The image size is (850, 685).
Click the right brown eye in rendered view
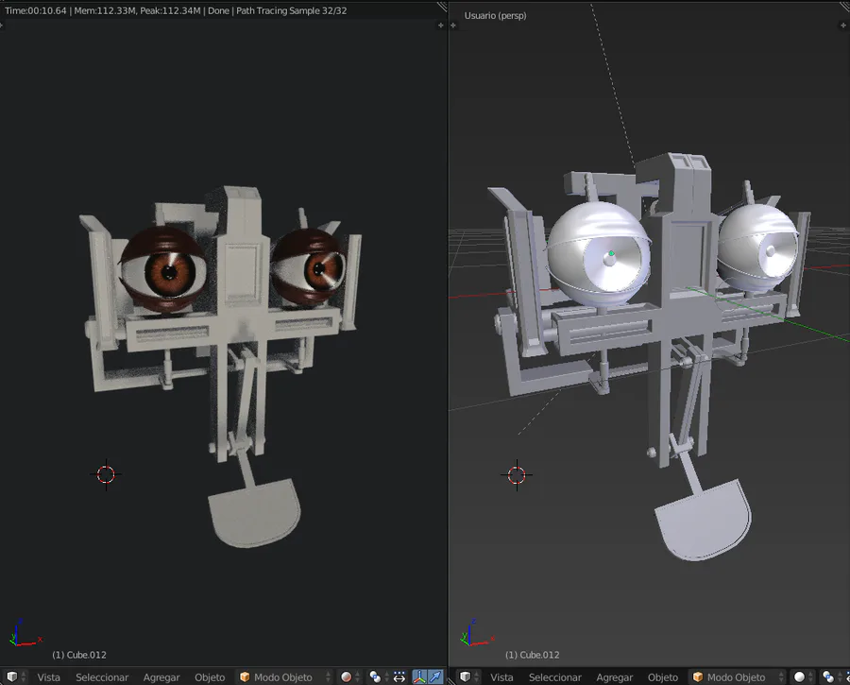point(310,266)
